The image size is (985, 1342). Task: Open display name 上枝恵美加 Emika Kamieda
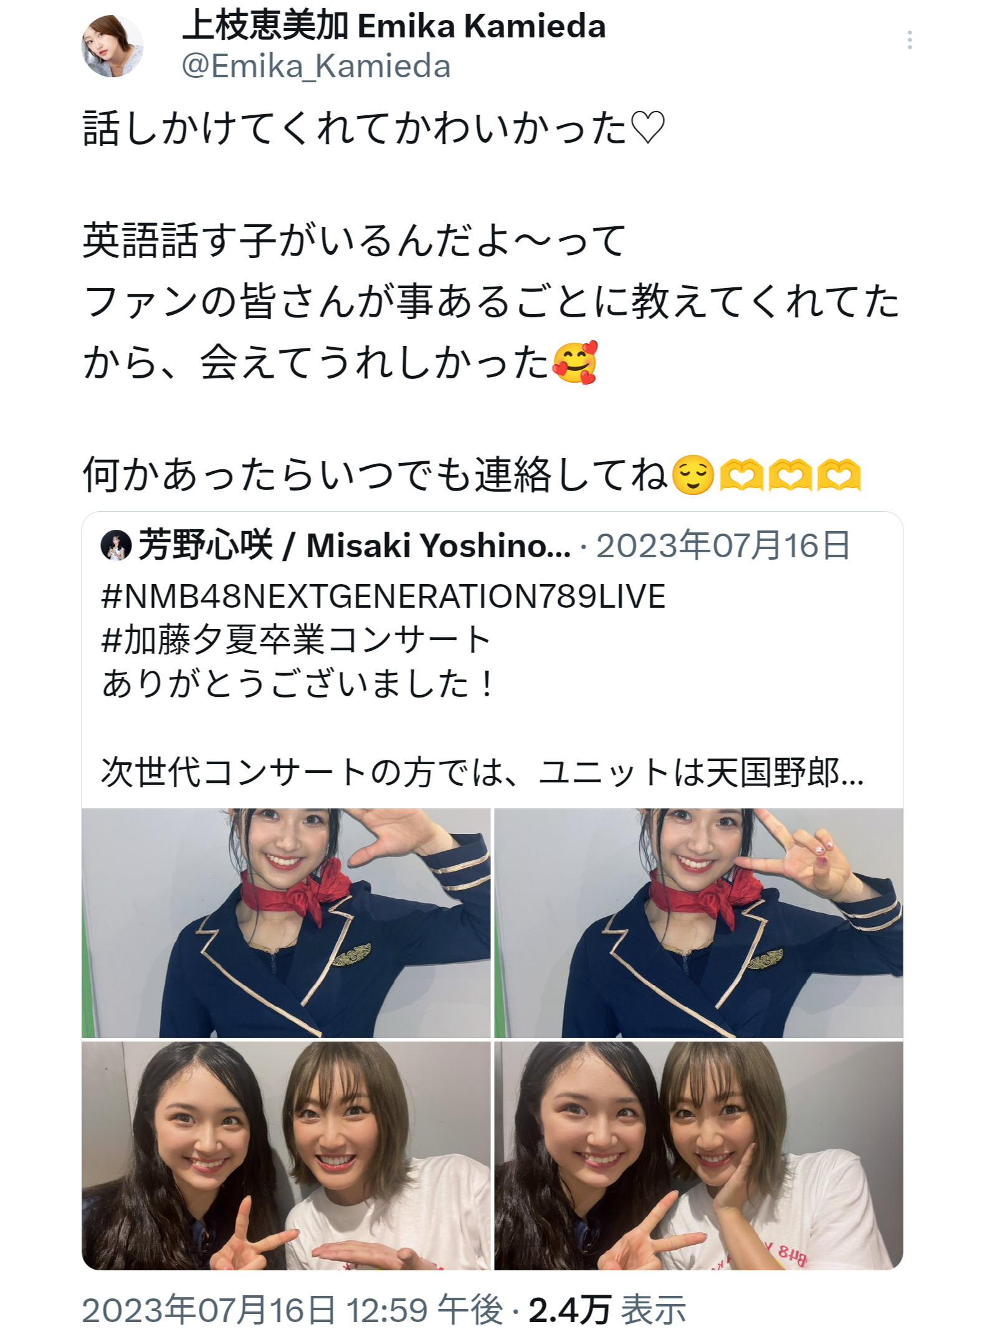coord(394,26)
